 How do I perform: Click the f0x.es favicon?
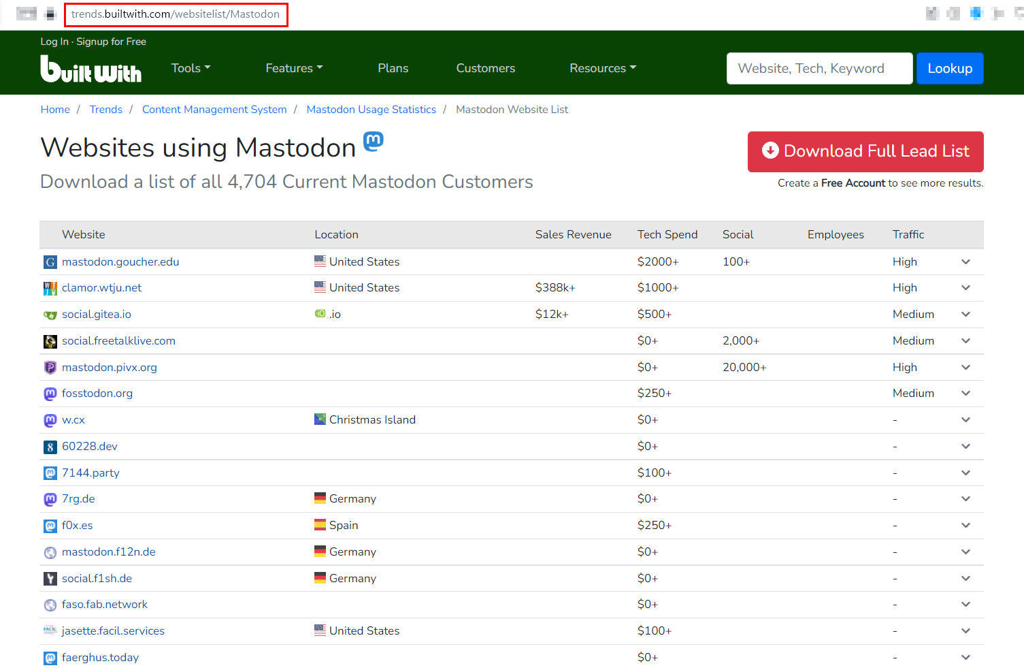[x=50, y=526]
